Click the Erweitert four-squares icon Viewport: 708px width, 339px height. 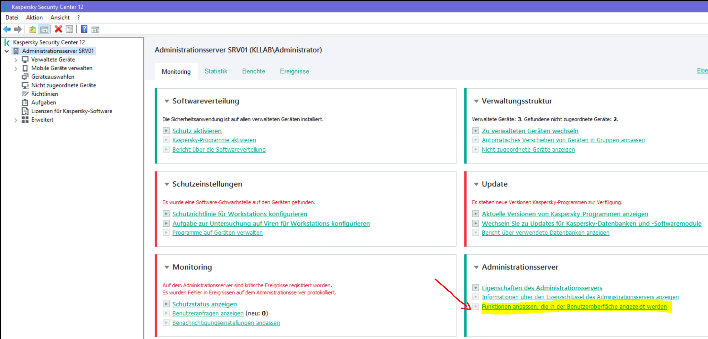pyautogui.click(x=25, y=120)
